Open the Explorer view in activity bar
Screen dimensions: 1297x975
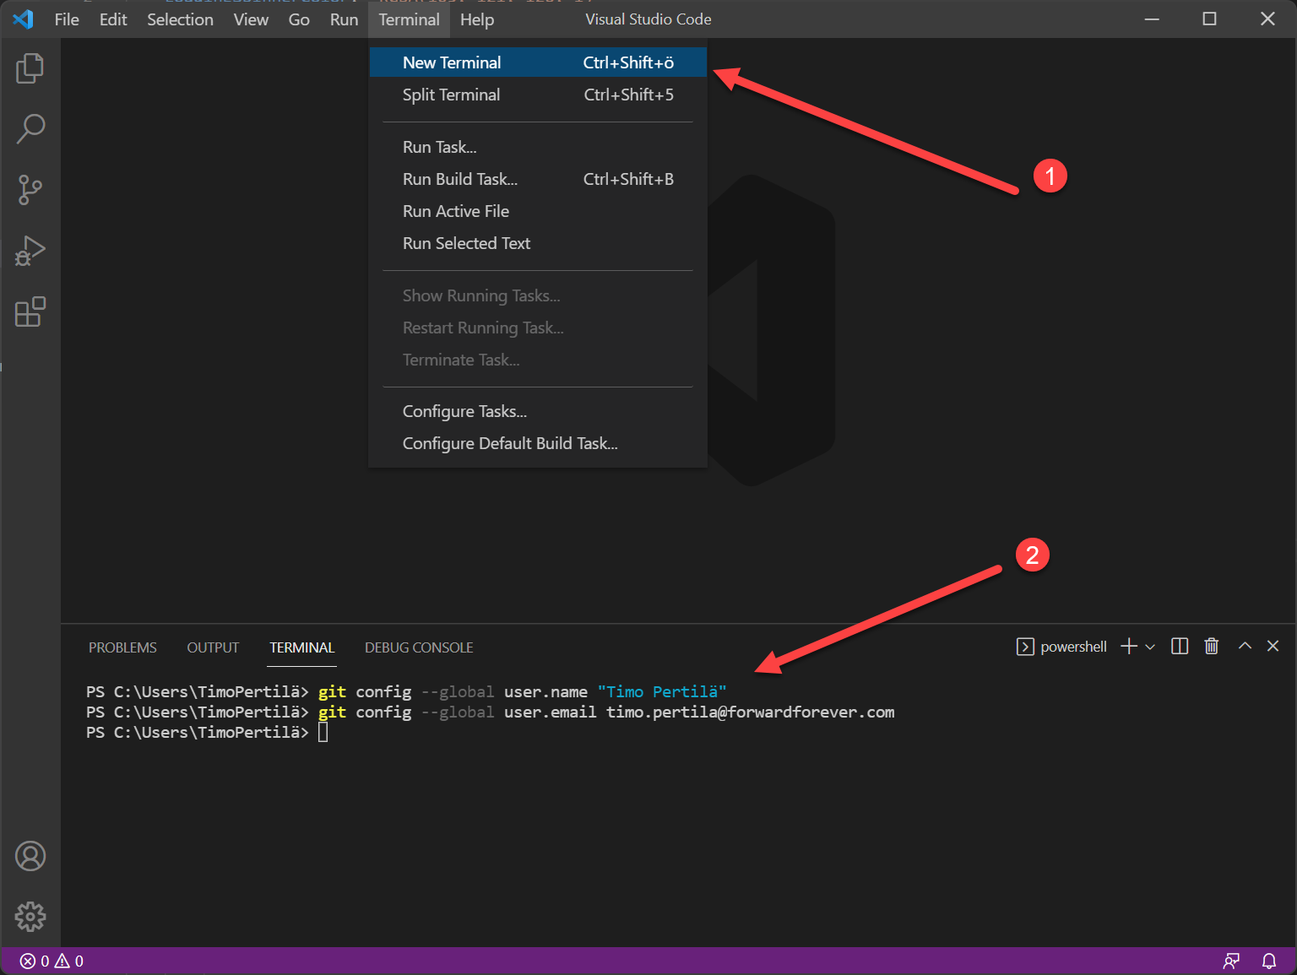pyautogui.click(x=30, y=68)
